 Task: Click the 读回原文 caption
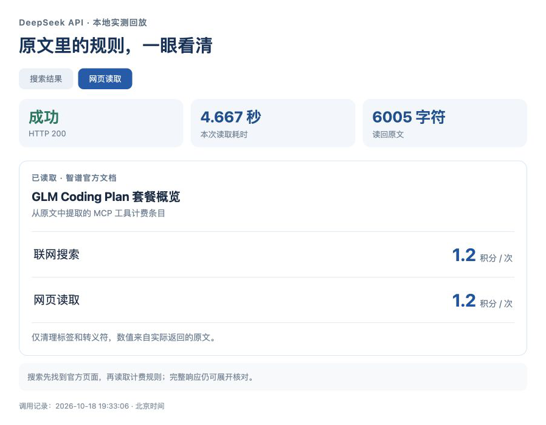coord(388,135)
